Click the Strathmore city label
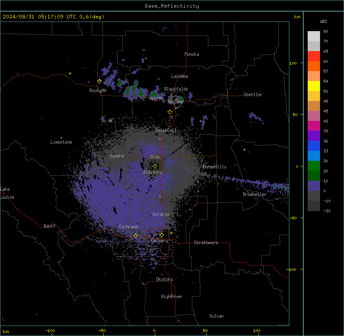Screen dimensions: 344x336 tap(206, 243)
